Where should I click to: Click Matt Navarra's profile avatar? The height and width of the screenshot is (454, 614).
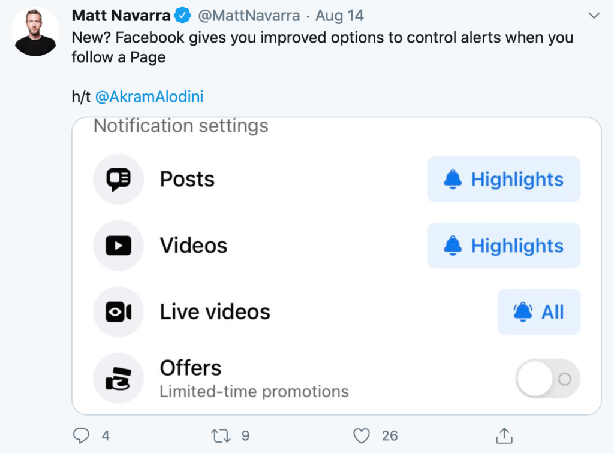click(35, 32)
